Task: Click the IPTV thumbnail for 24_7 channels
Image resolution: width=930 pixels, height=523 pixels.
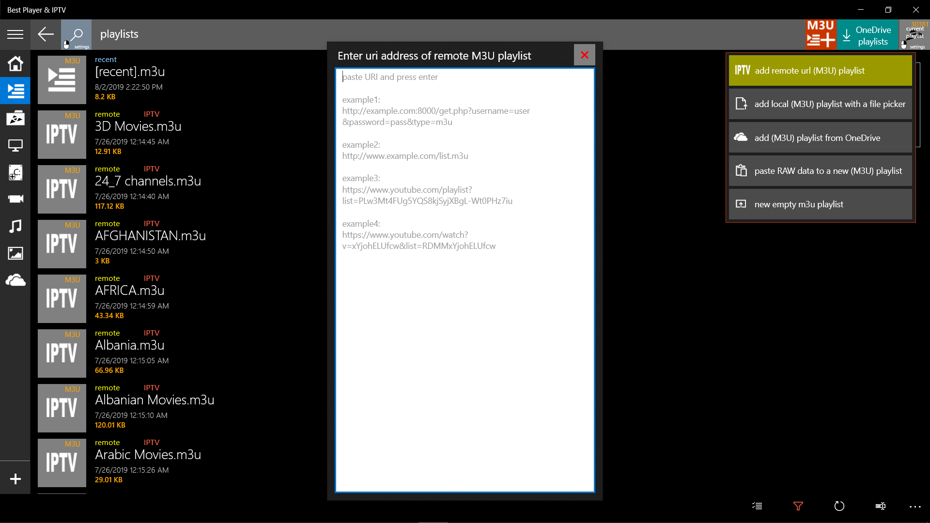Action: [x=62, y=189]
